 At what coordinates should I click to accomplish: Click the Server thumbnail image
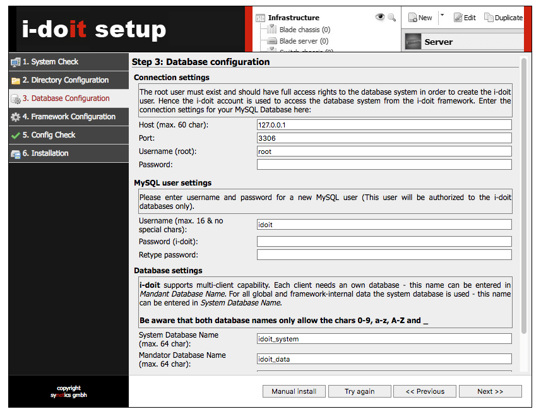[413, 42]
